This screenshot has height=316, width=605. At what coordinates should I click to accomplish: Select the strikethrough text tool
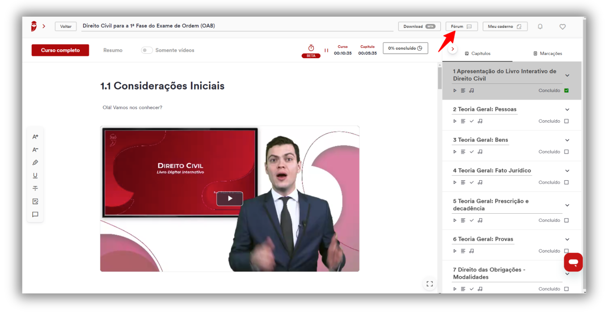(35, 188)
